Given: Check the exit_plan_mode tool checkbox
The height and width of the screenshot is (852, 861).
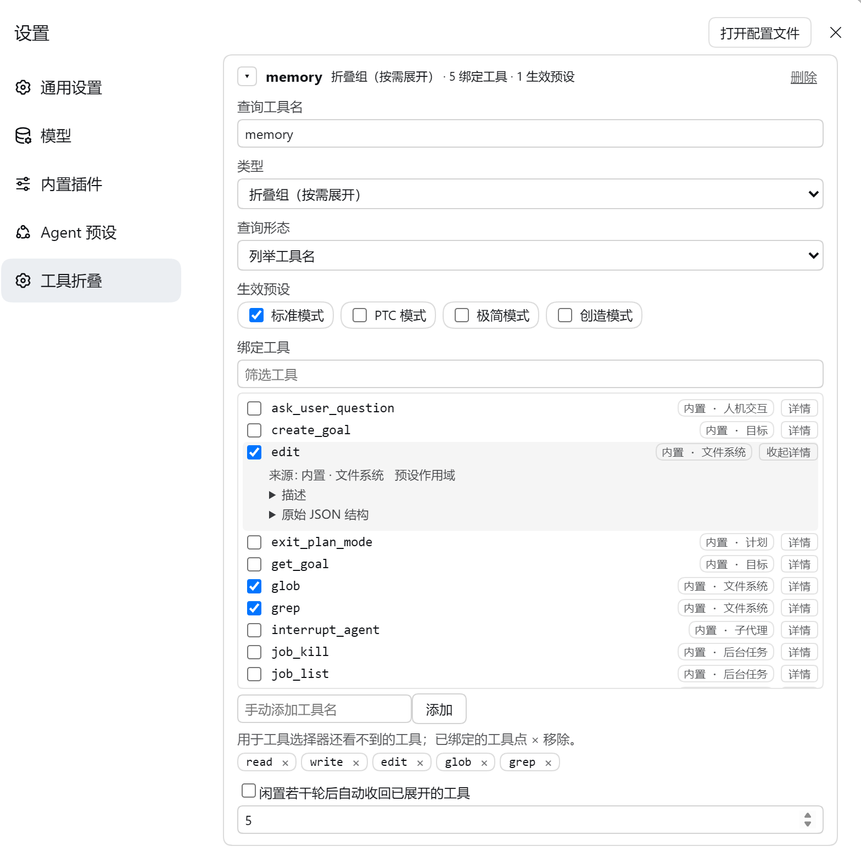Looking at the screenshot, I should point(254,542).
